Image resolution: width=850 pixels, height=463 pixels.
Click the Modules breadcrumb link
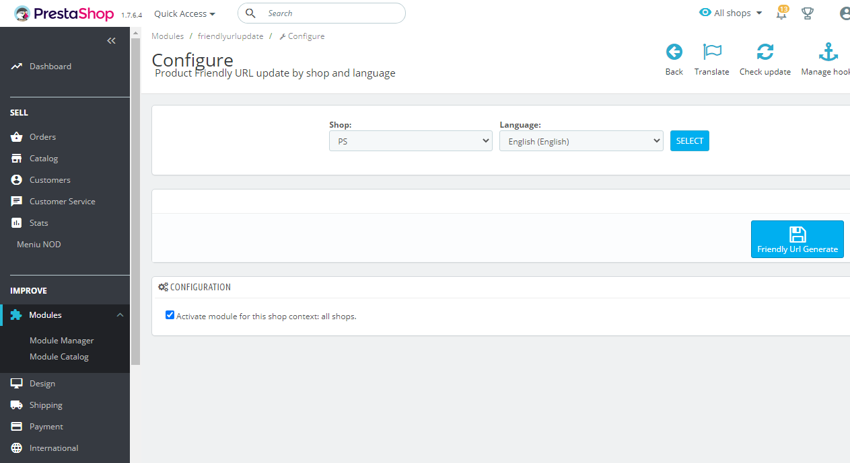click(x=168, y=36)
